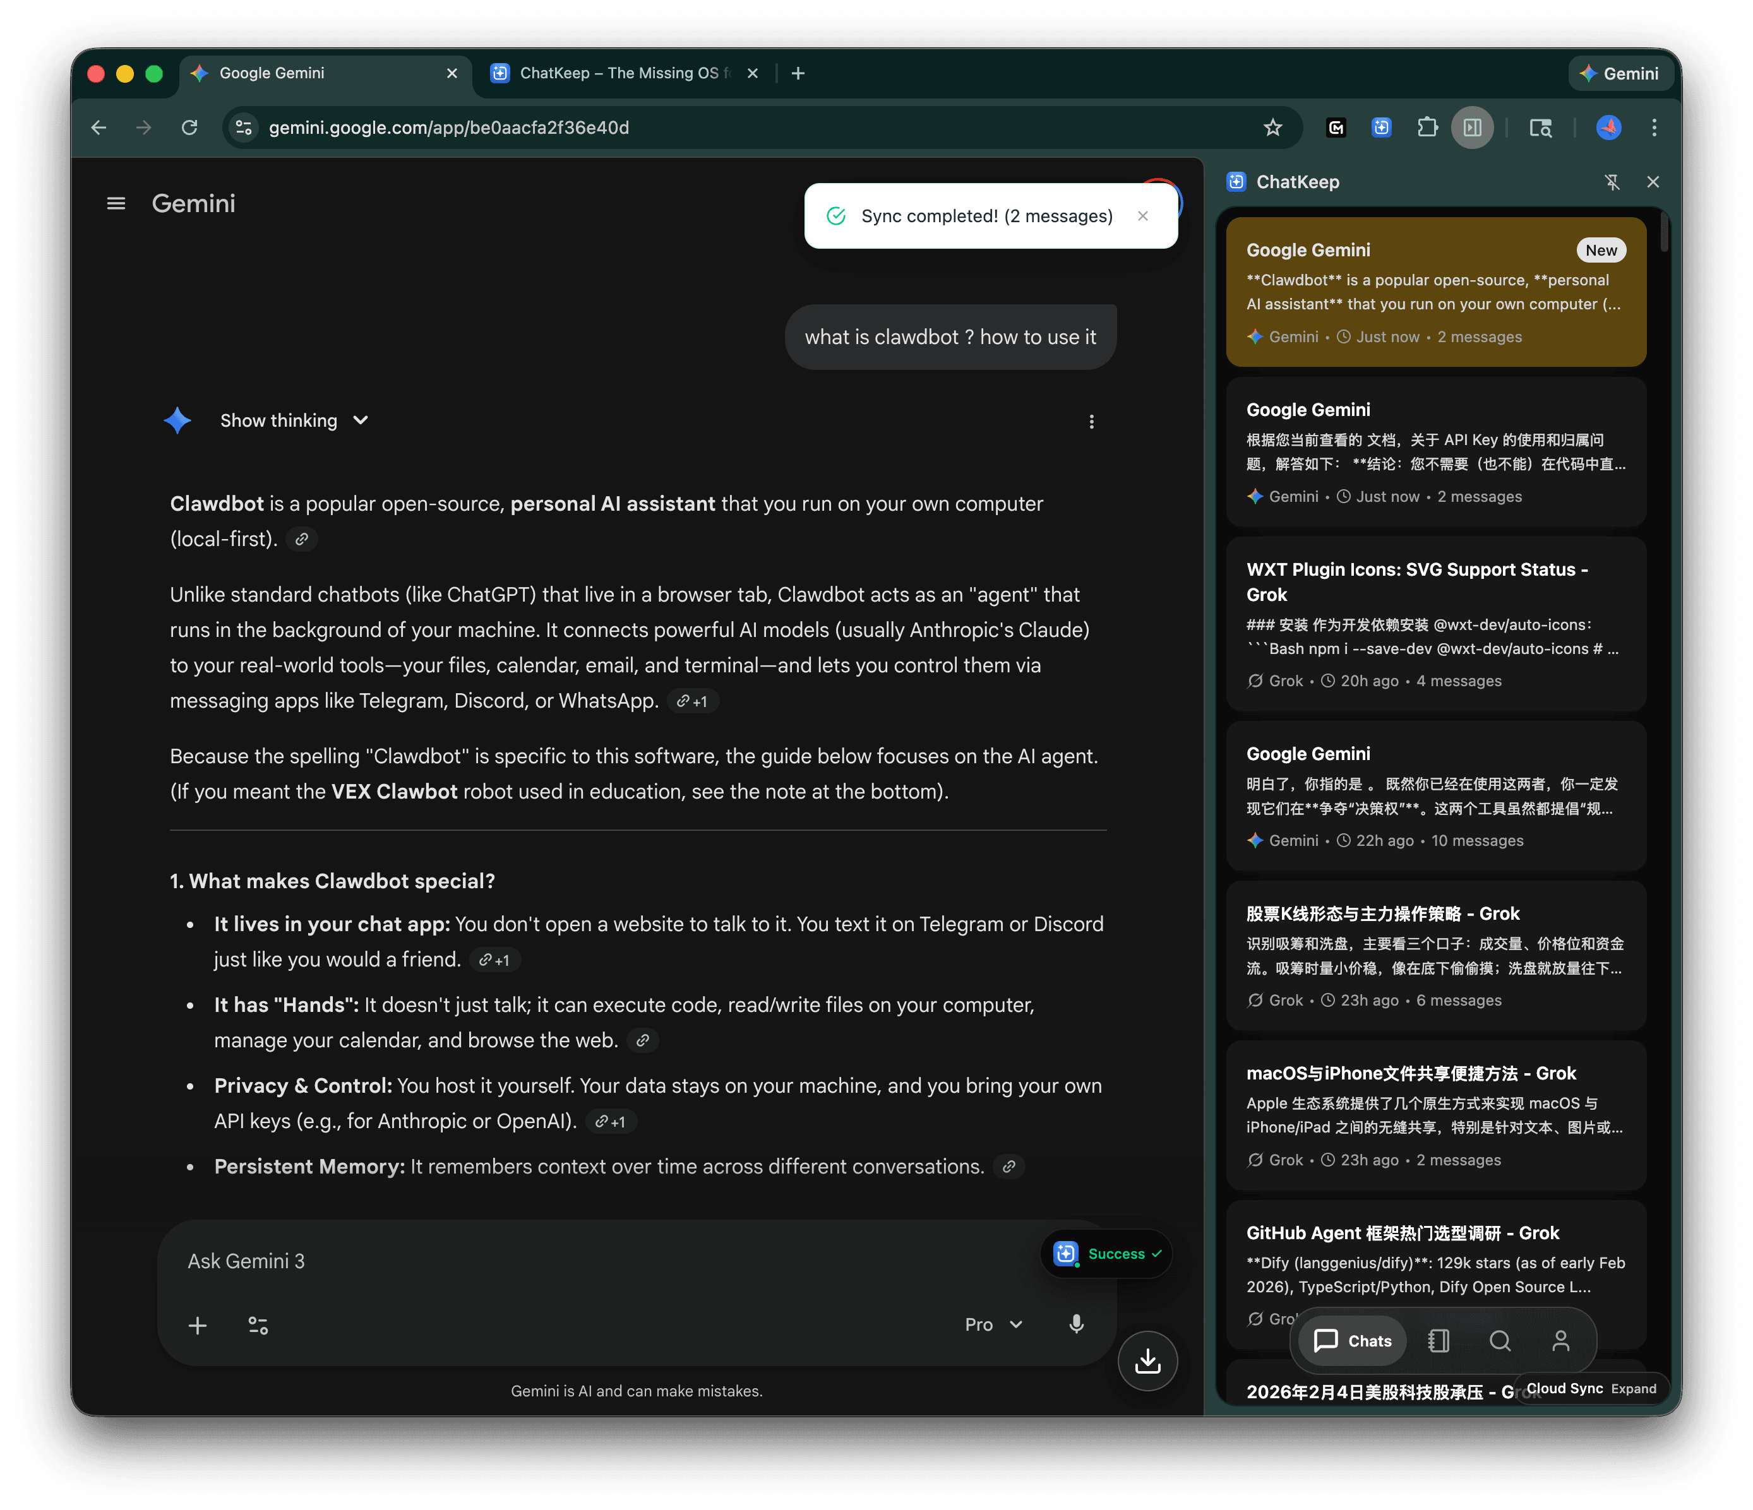
Task: Activate the microphone in Gemini input box
Action: [1076, 1325]
